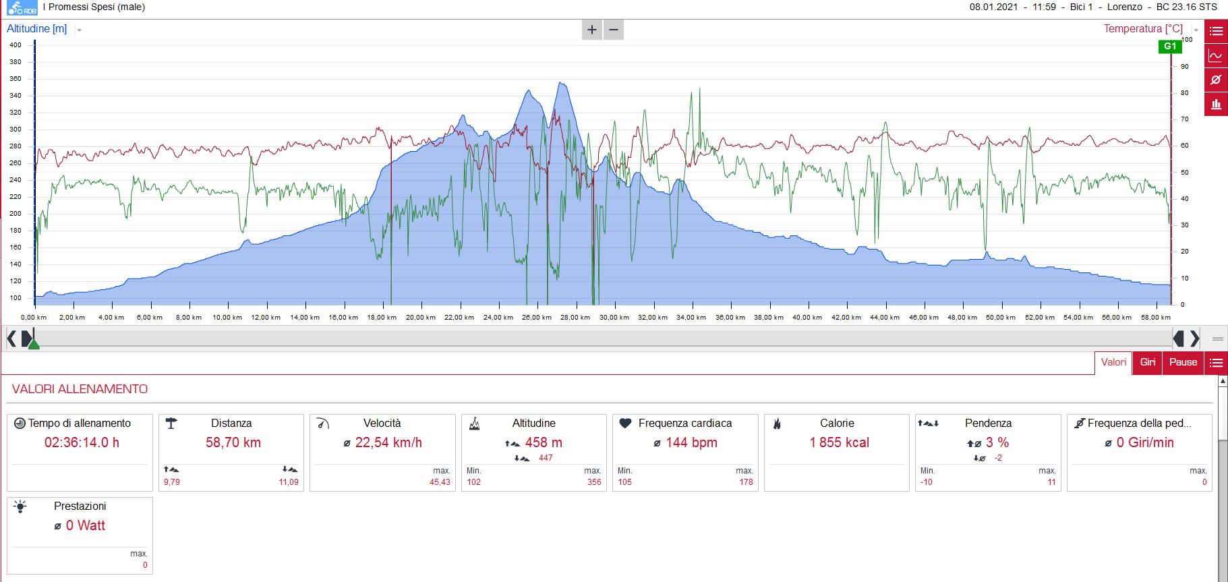This screenshot has height=582, width=1228.
Task: Expand the Temperatura axis dropdown arrow
Action: pyautogui.click(x=1196, y=30)
